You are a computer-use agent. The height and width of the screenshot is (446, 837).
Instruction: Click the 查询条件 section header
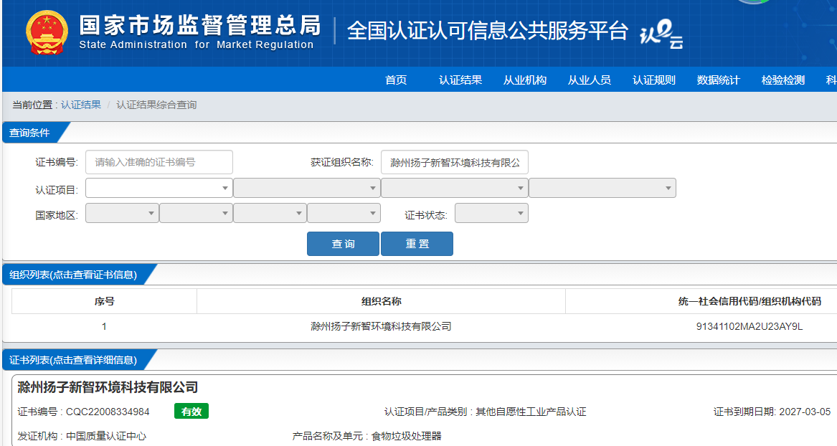pos(30,133)
